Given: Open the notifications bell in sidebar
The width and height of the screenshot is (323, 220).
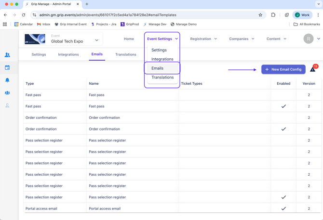Looking at the screenshot, I should (7, 80).
